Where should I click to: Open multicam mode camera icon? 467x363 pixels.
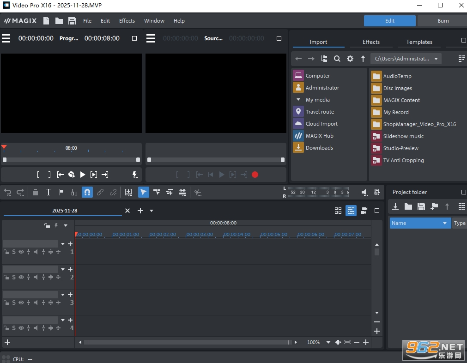[364, 211]
